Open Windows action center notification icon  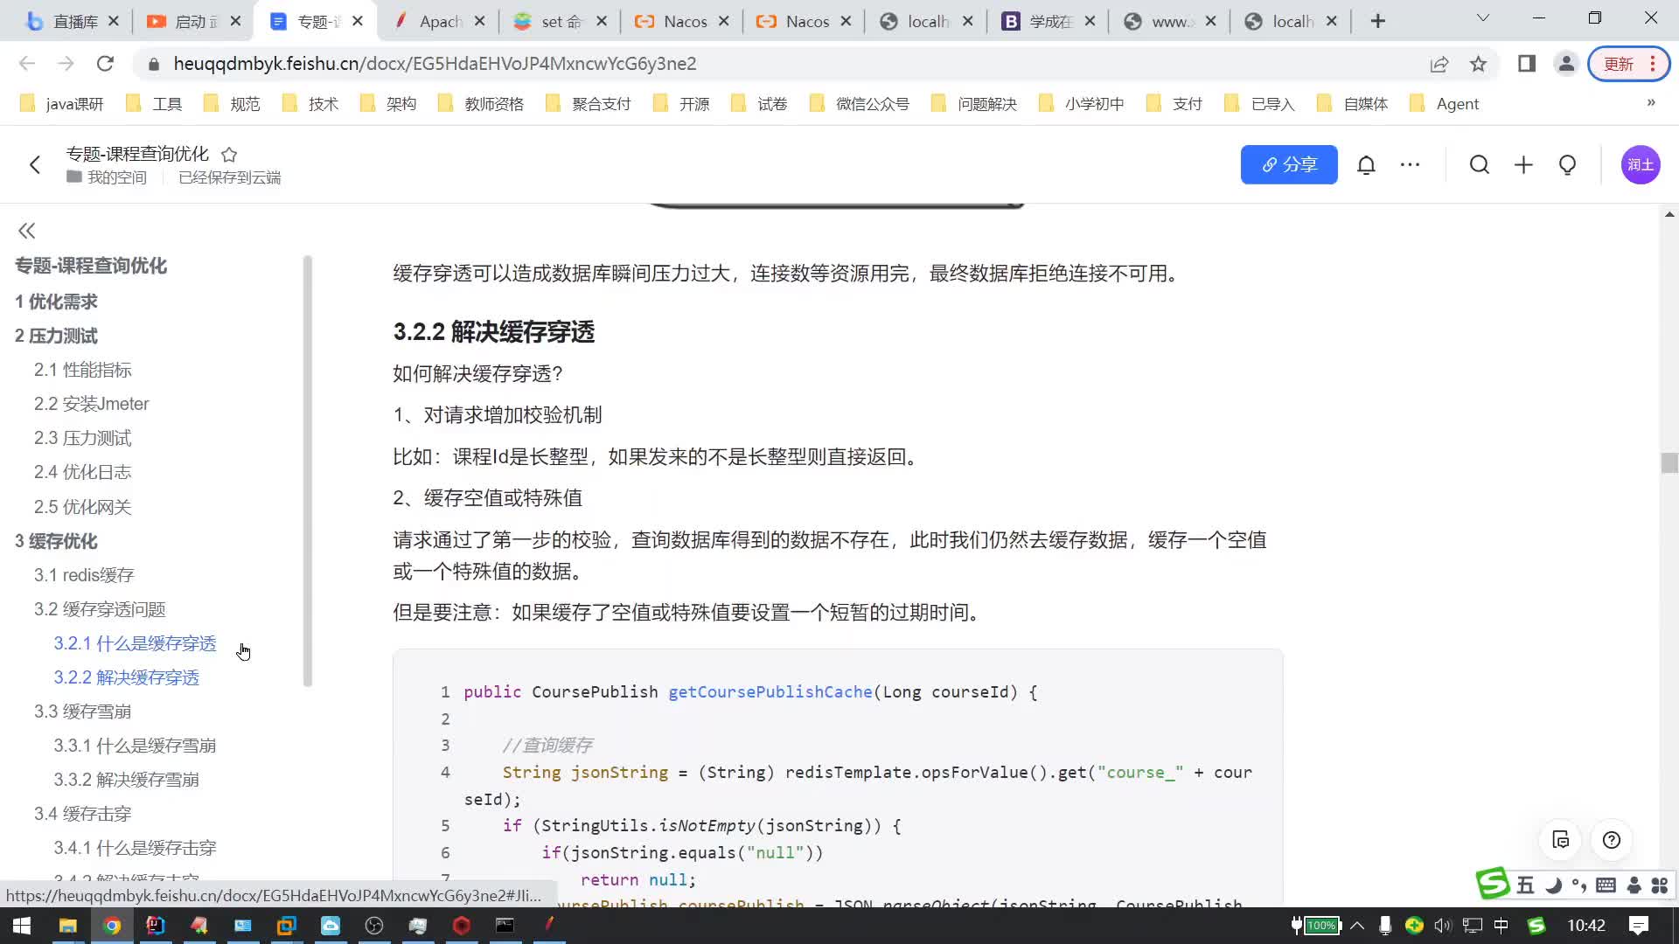[1639, 926]
